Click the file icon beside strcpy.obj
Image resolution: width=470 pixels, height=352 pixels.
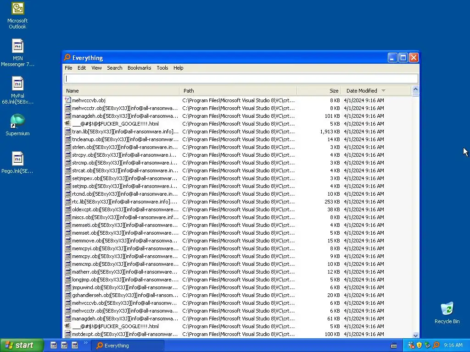click(68, 155)
